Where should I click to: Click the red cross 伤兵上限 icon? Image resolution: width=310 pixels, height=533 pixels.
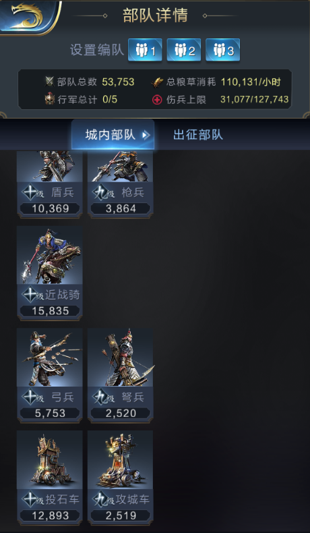coord(157,100)
